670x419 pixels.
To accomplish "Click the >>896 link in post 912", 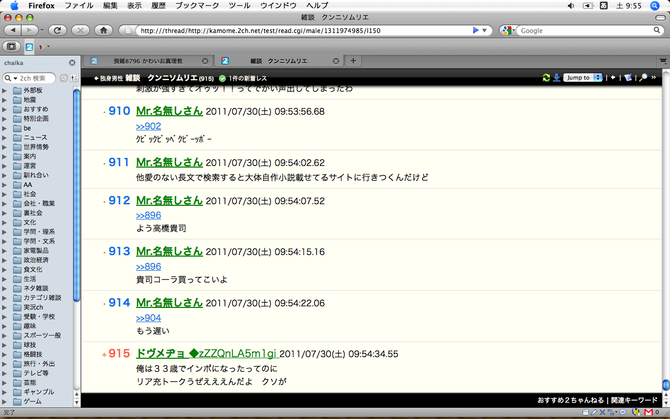I will coord(149,215).
